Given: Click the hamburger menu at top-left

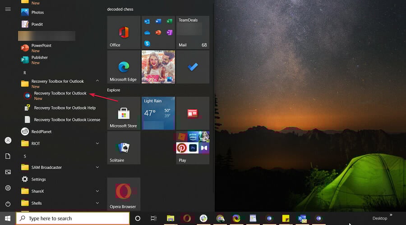Looking at the screenshot, I should (8, 9).
